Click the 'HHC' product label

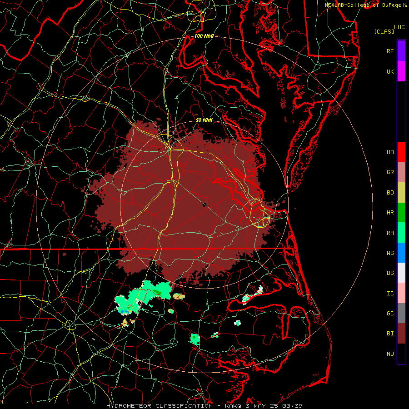pyautogui.click(x=399, y=27)
